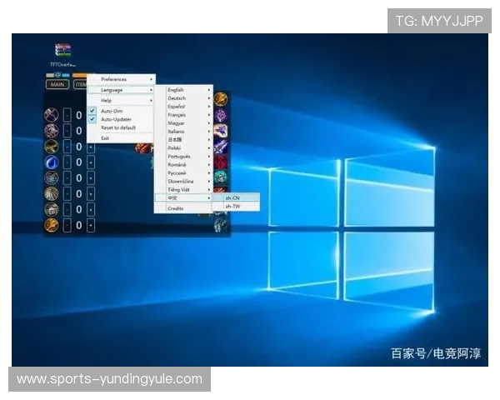
Task: Toggle the Auto-Dim checkbox
Action: click(92, 111)
